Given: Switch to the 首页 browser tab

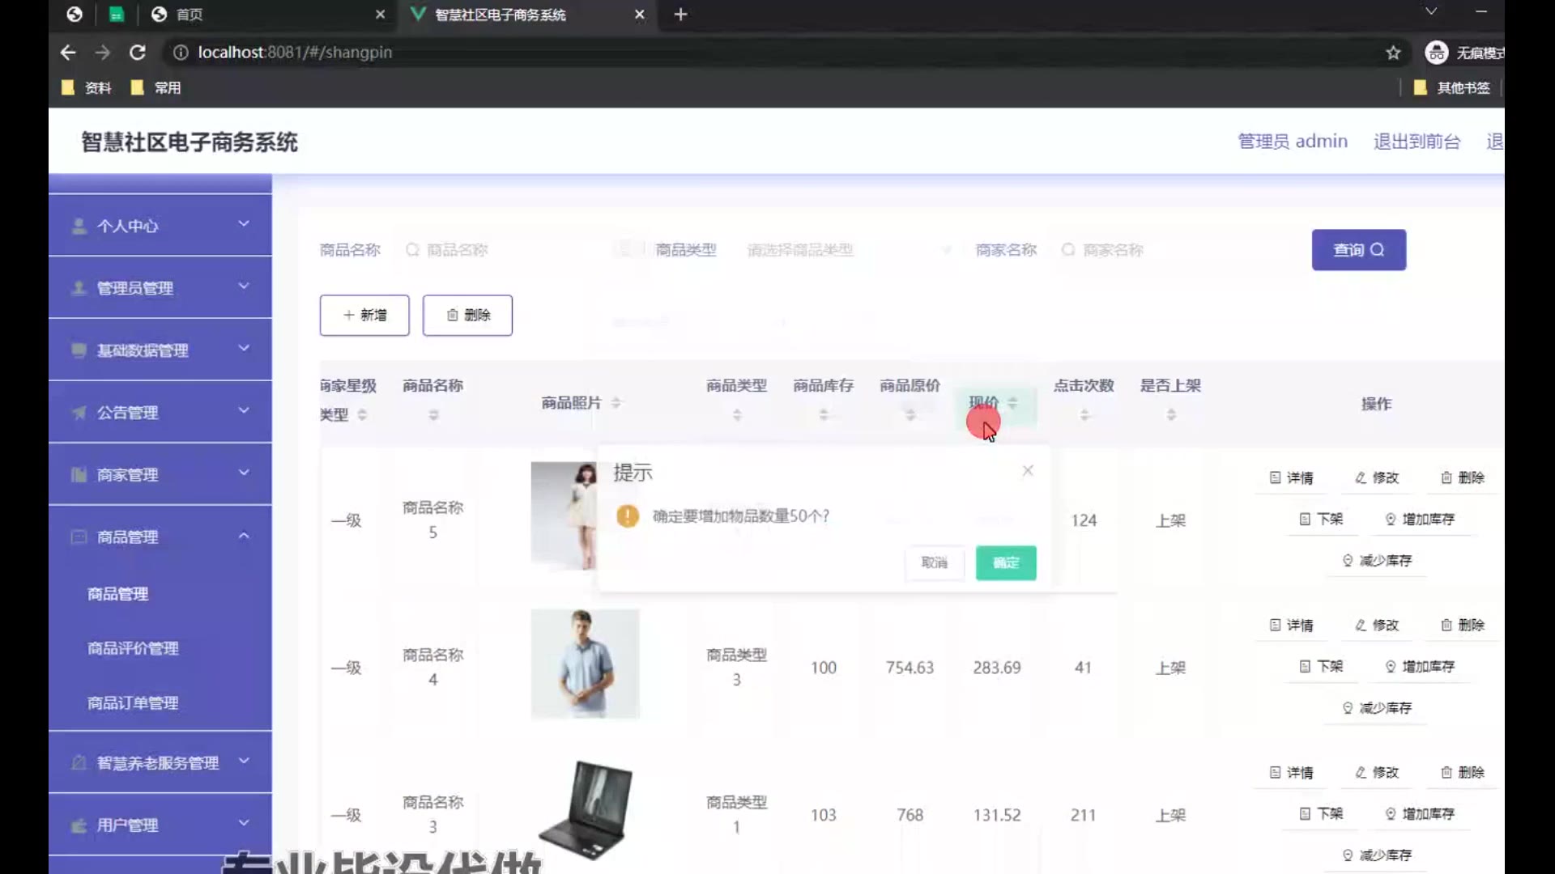Looking at the screenshot, I should coord(267,15).
